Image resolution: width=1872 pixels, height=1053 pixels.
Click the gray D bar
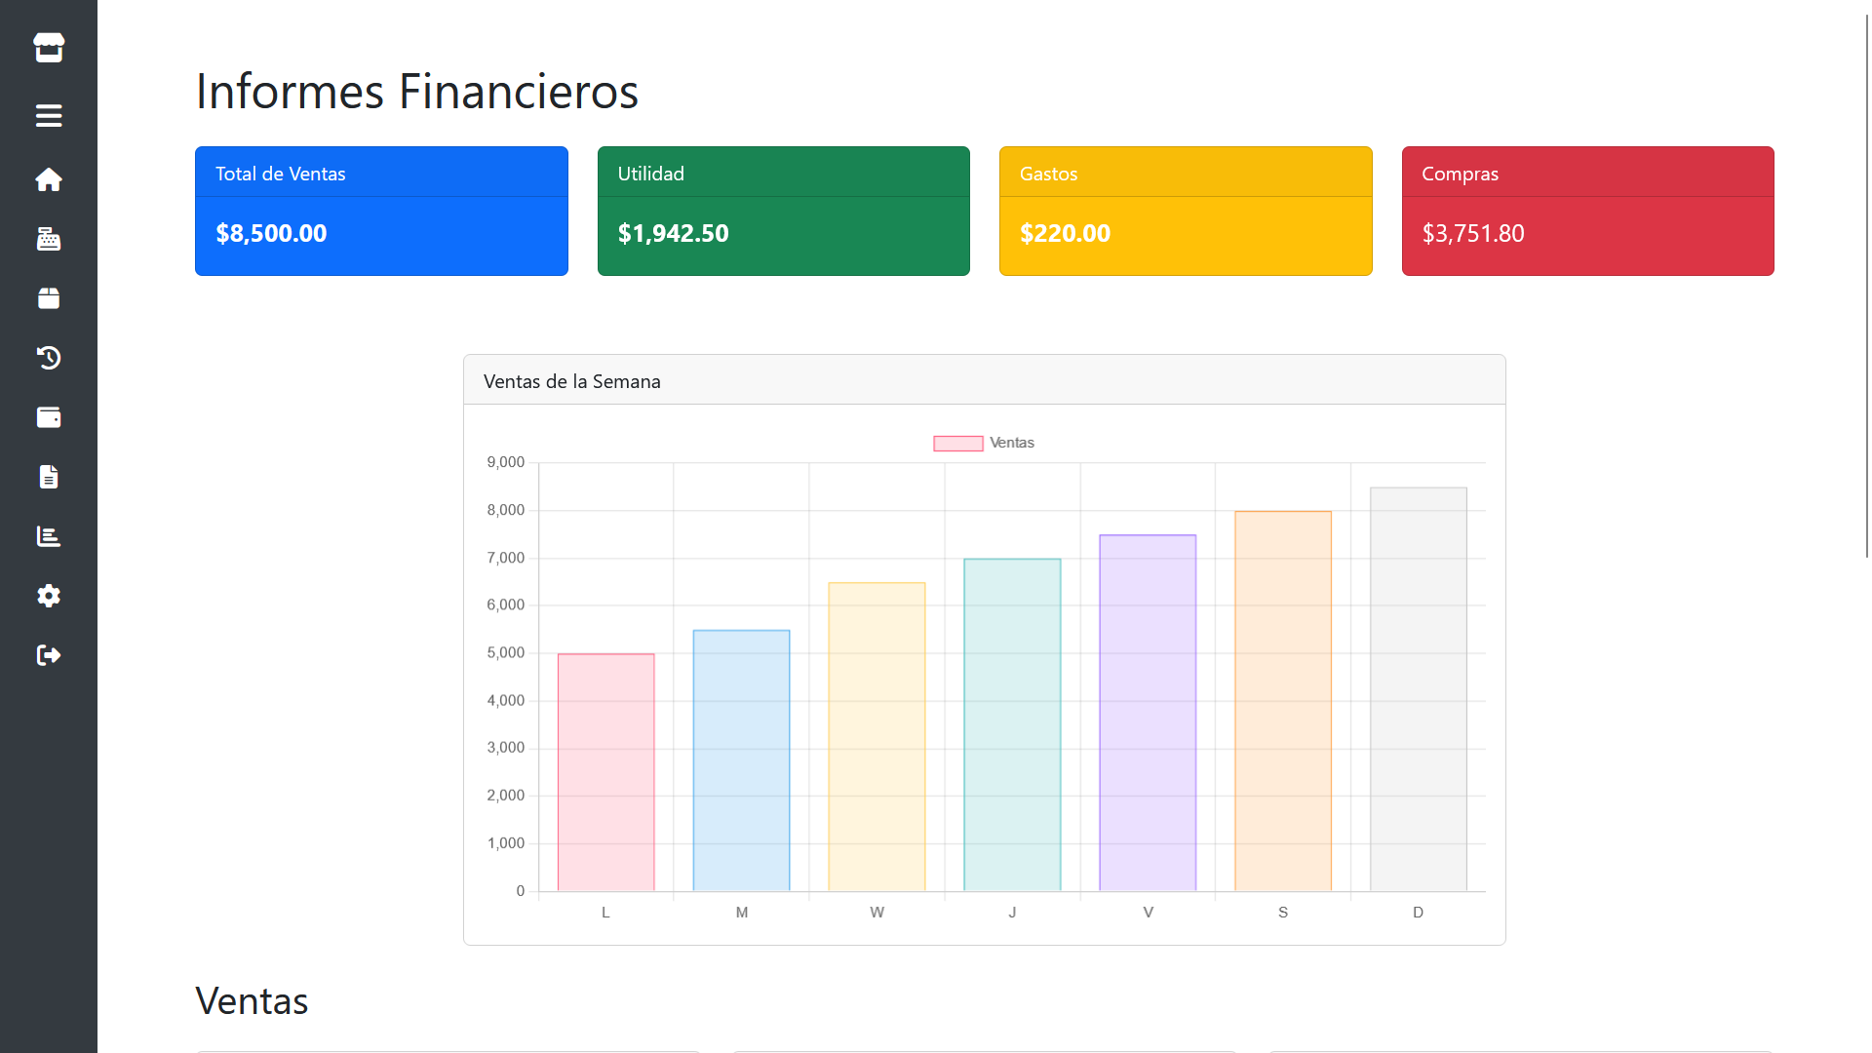[1419, 689]
